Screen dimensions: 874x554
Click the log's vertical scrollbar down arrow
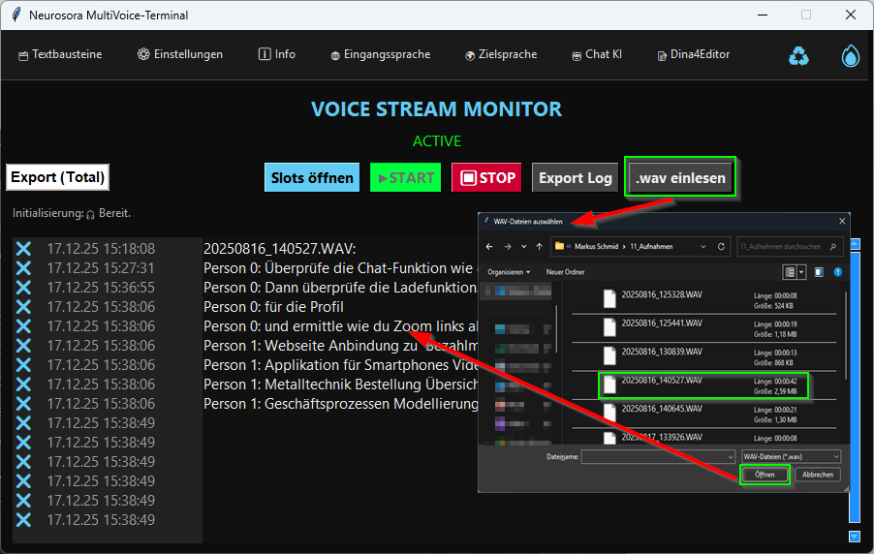pos(854,536)
